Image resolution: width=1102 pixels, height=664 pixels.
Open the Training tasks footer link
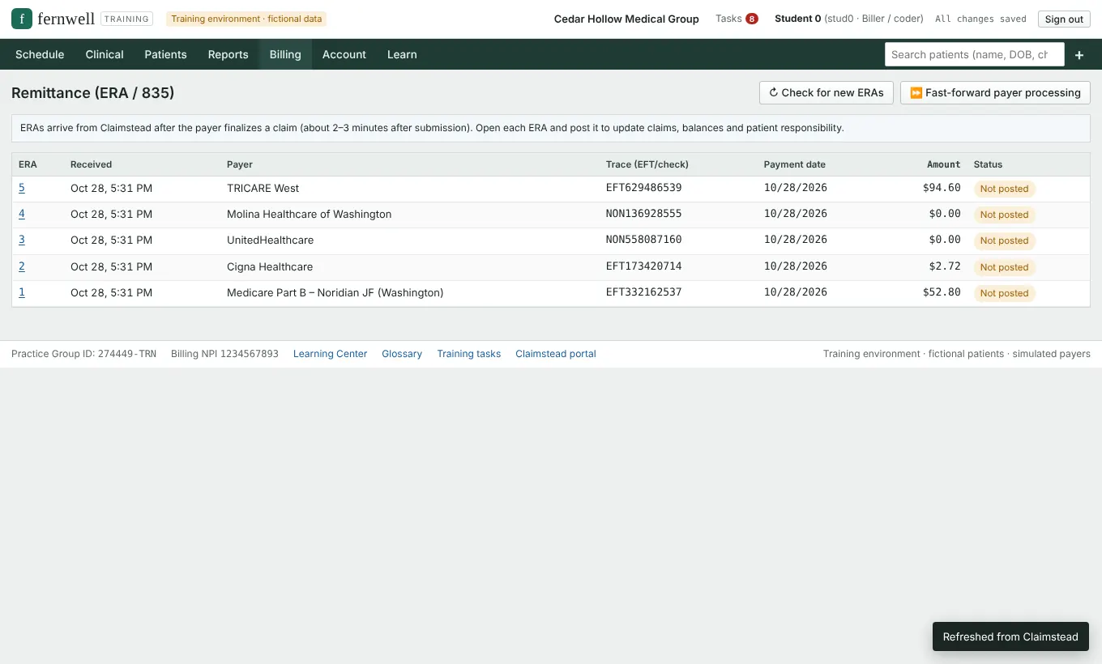[468, 354]
